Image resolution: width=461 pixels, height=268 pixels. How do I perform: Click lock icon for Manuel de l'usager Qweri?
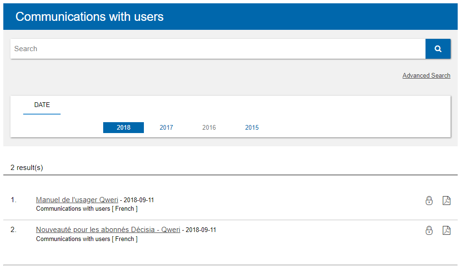click(429, 200)
